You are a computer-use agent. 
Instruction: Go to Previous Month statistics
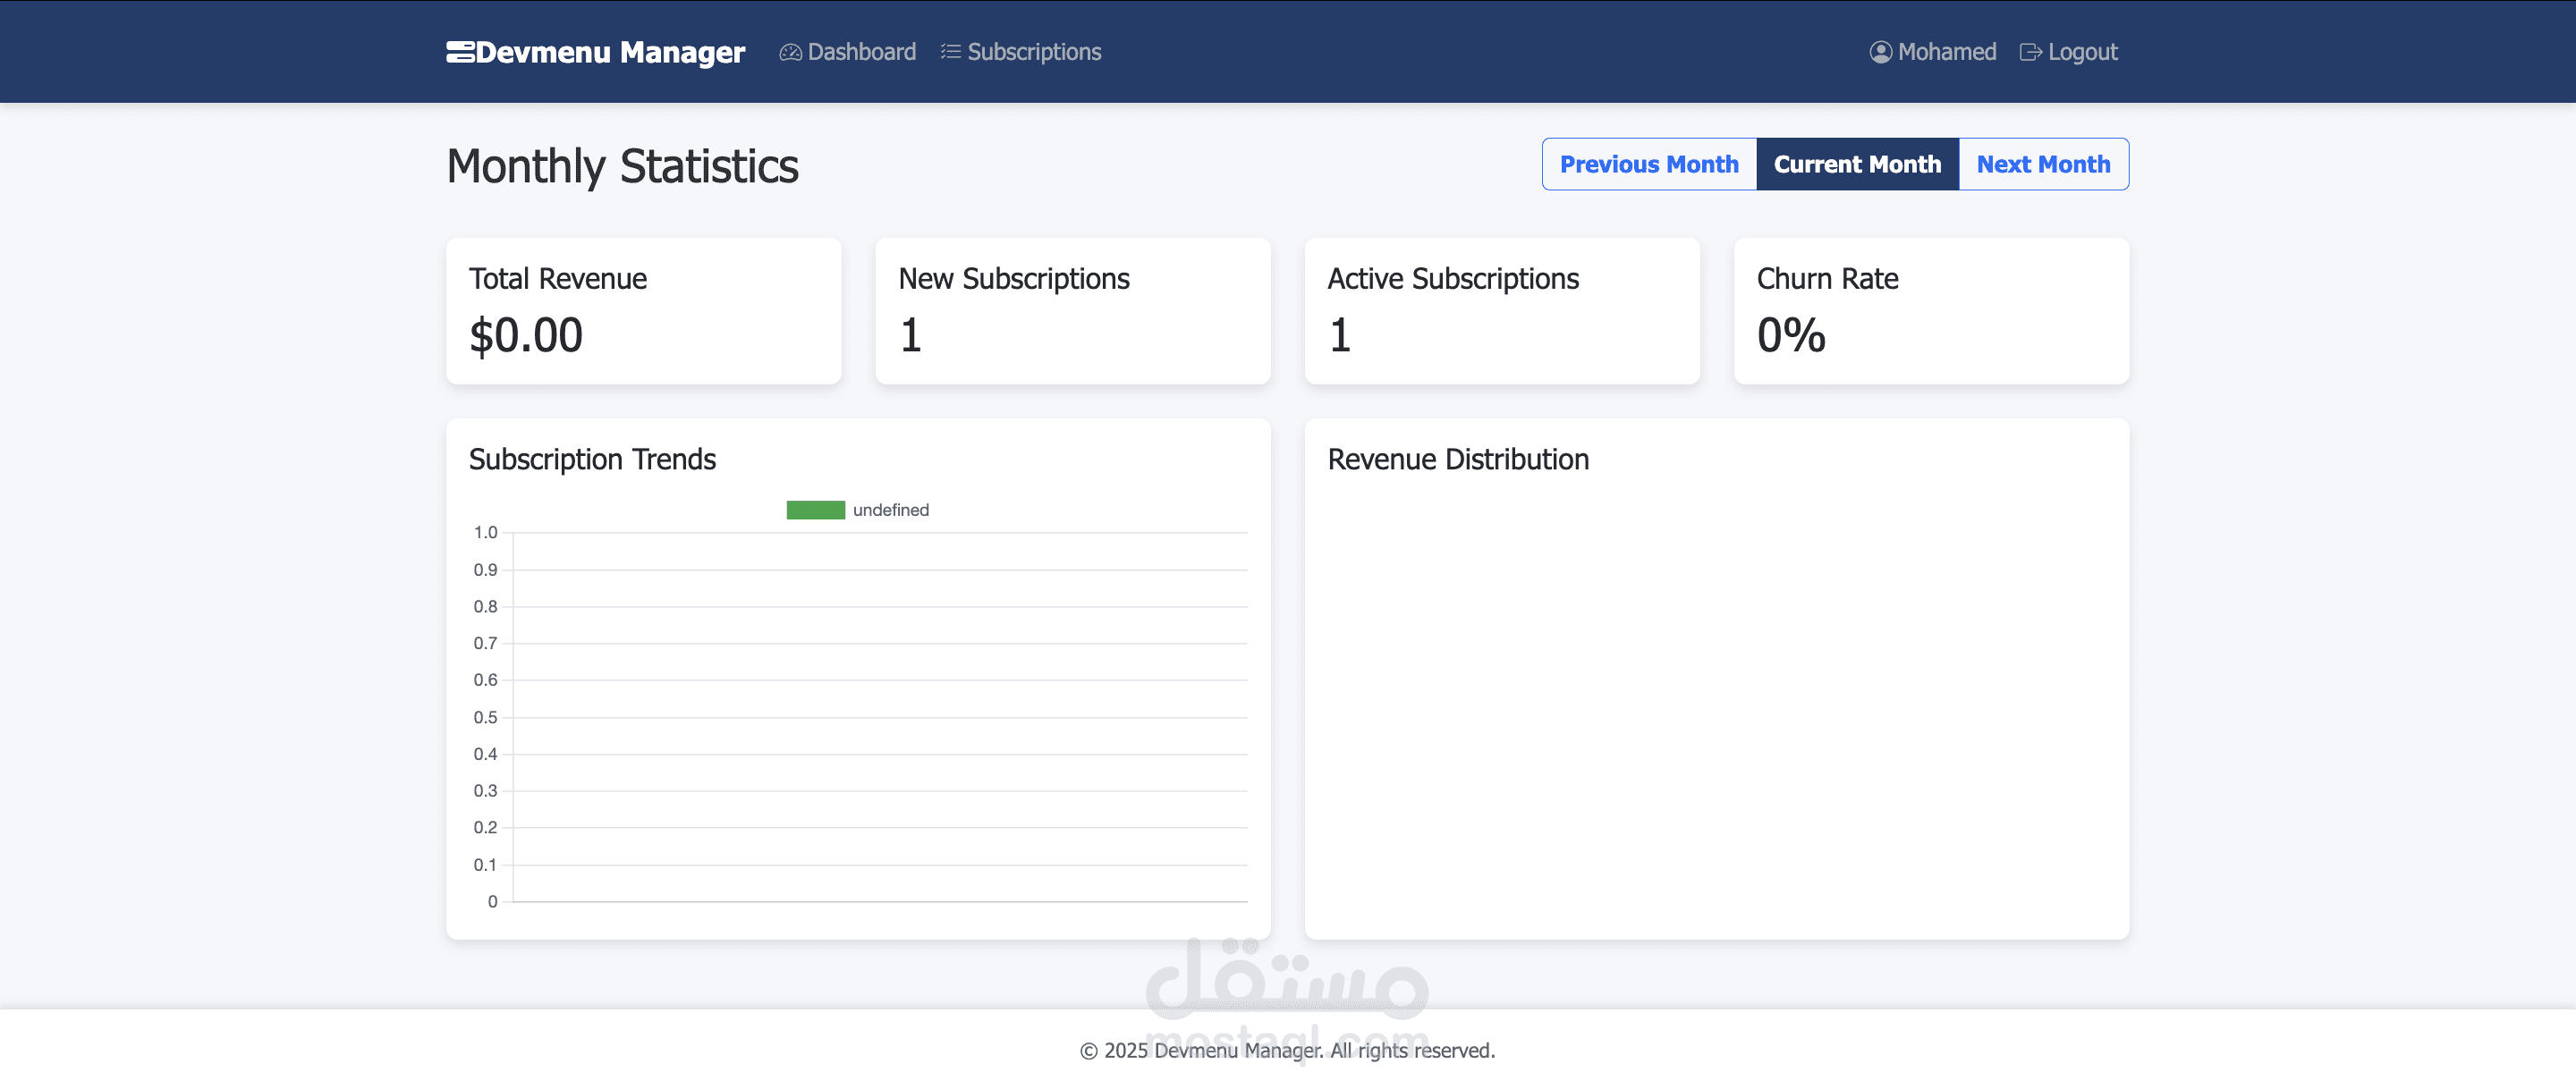click(x=1649, y=164)
